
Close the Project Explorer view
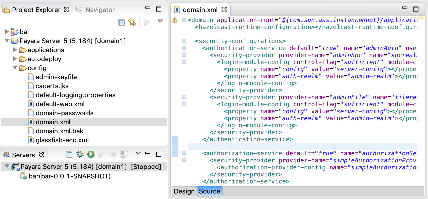tap(67, 10)
